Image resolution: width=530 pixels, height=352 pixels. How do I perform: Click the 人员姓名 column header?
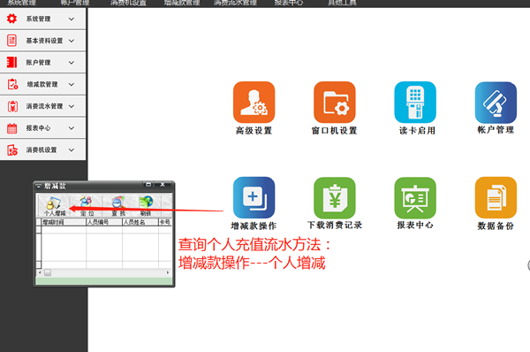140,222
